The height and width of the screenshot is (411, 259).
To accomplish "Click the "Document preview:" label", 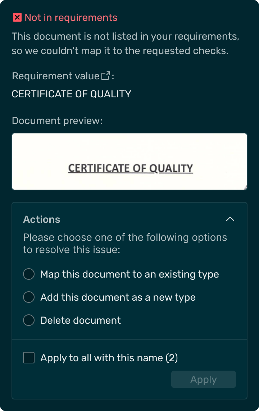I will [57, 120].
